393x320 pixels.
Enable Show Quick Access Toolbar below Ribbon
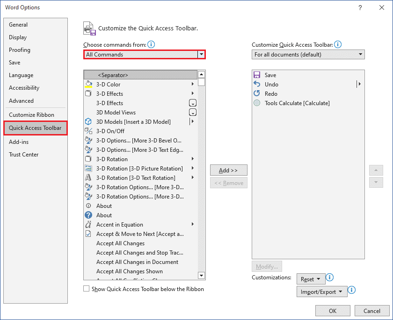pyautogui.click(x=87, y=289)
